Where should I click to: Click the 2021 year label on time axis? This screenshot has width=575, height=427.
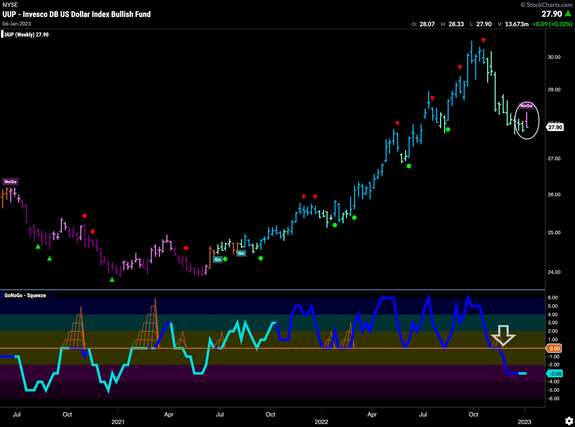(118, 422)
